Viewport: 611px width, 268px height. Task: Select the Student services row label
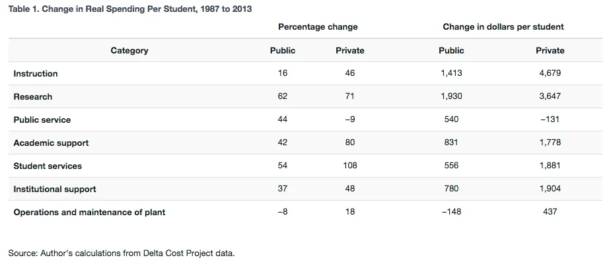point(48,166)
